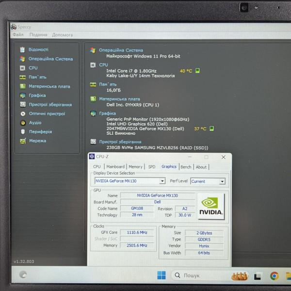
Task: Open the Файл menu in Speccy
Action: (x=18, y=35)
